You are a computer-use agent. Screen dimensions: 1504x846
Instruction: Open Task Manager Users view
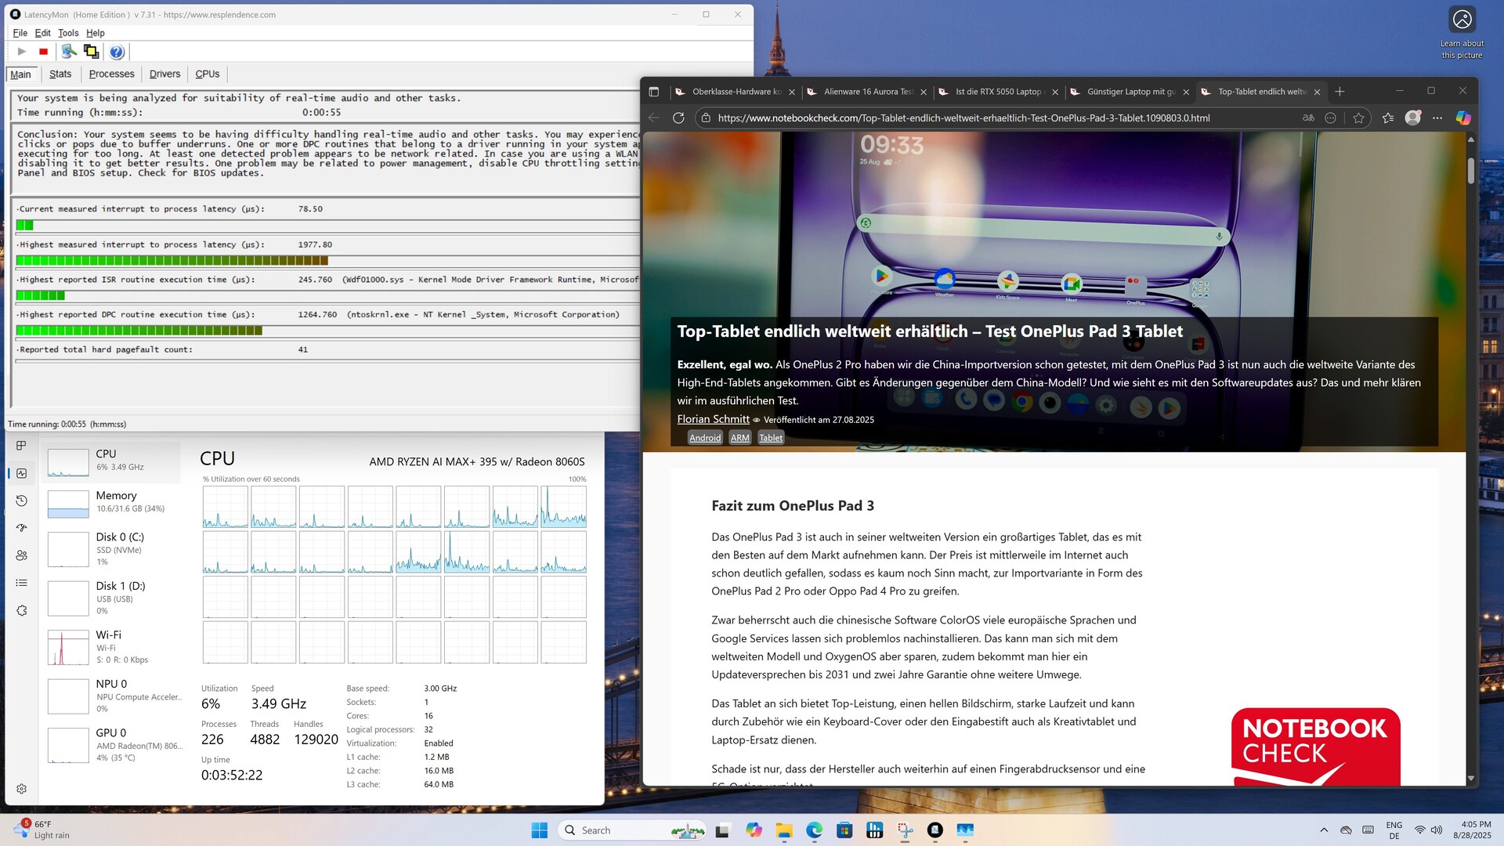22,555
